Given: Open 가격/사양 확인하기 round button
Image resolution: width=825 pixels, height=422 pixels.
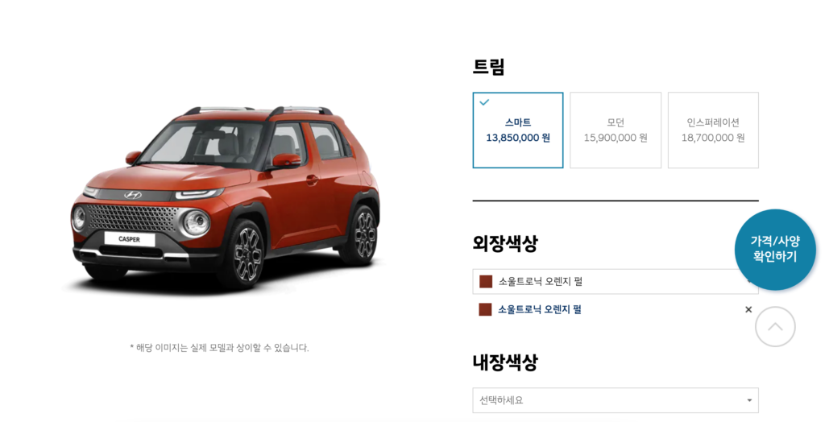Looking at the screenshot, I should coord(775,250).
